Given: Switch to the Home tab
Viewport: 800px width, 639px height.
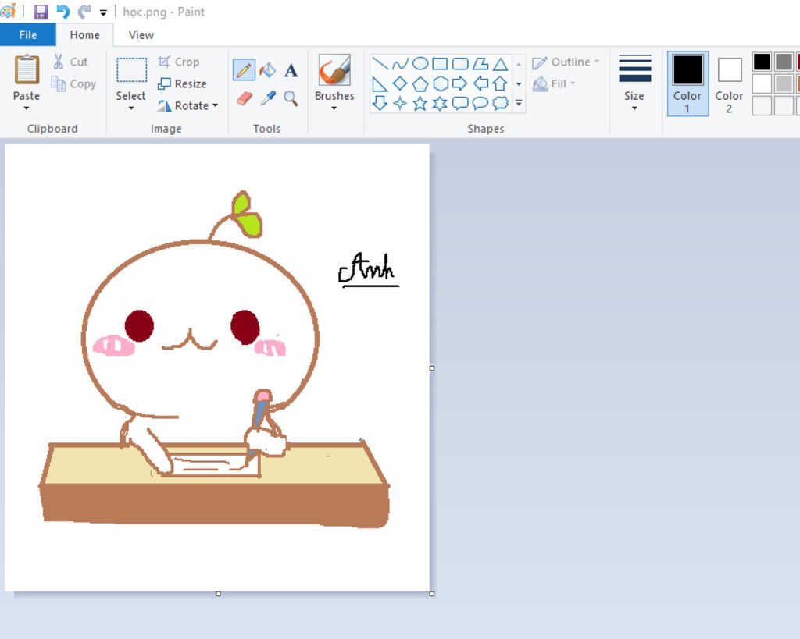Looking at the screenshot, I should coord(84,34).
